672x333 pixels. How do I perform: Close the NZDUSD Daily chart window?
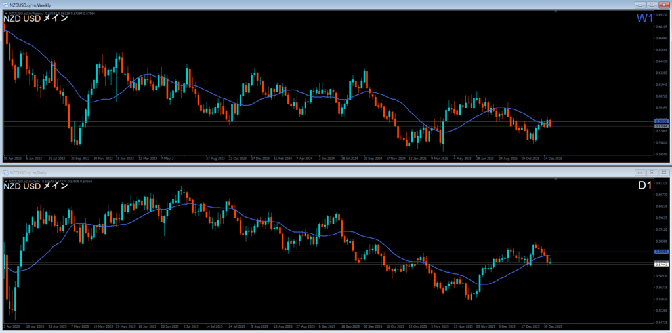point(663,172)
